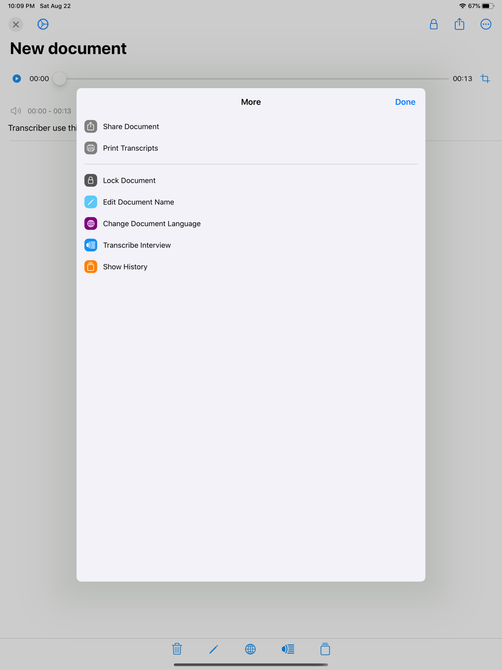This screenshot has width=502, height=670.
Task: Click the purple globe language icon
Action: 91,224
